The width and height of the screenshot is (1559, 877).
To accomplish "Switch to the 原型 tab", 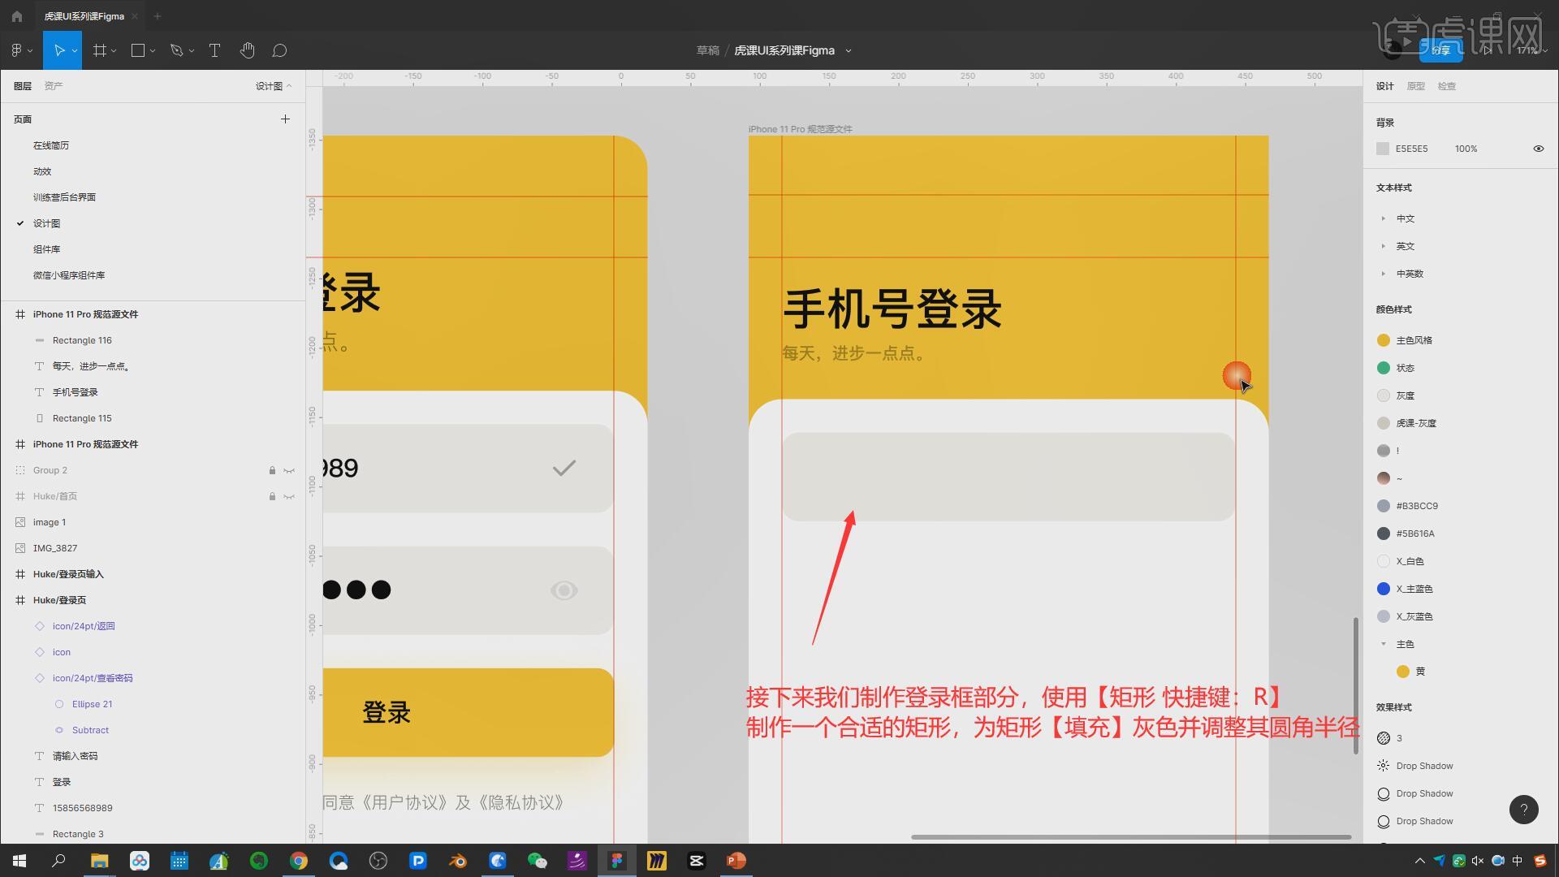I will 1415,86.
